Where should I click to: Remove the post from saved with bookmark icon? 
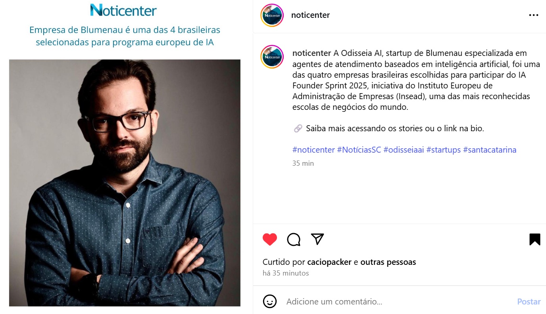point(535,239)
